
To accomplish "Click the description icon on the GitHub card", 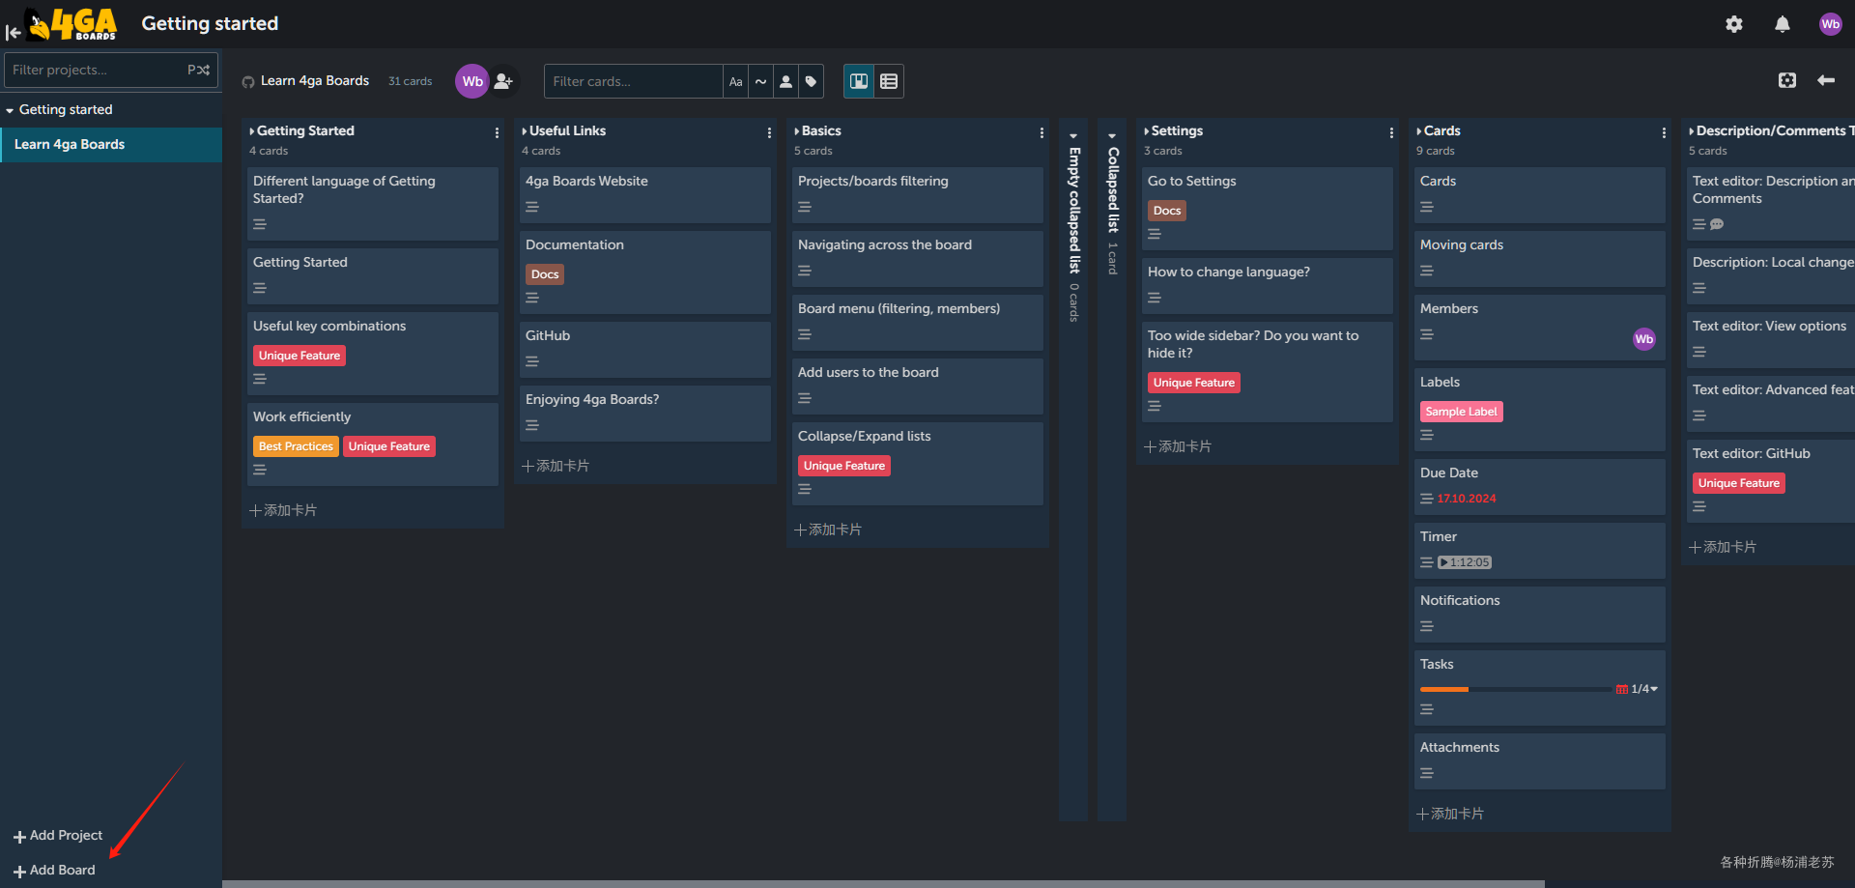I will tap(532, 361).
